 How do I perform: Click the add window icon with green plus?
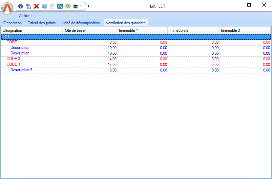(x=60, y=6)
